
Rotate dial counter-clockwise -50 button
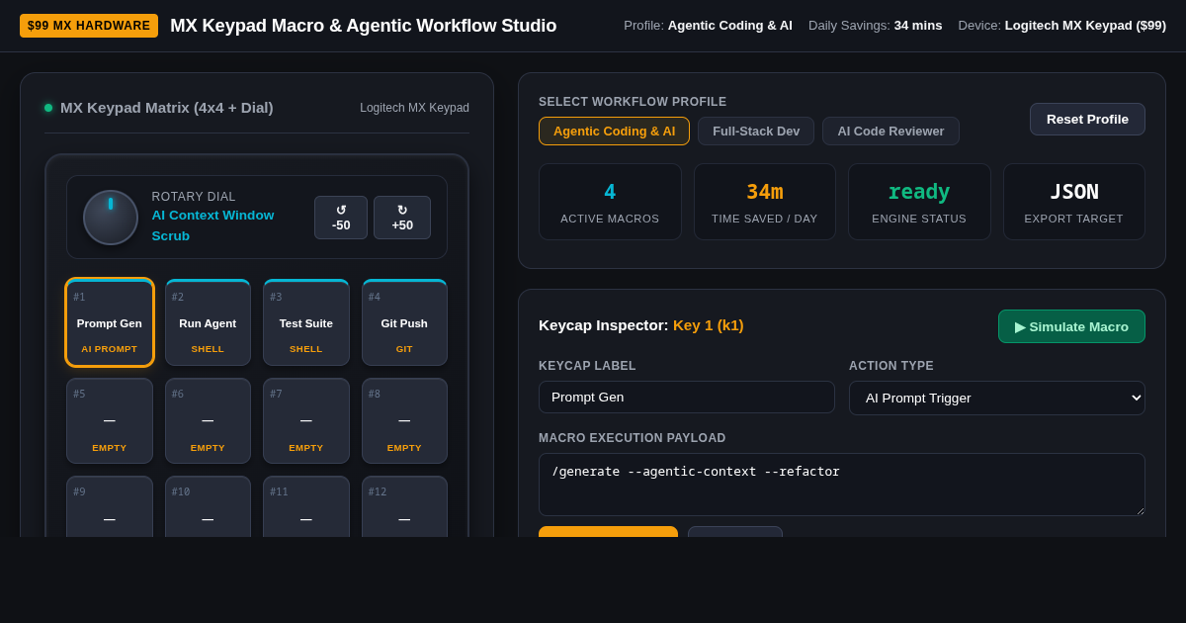pos(341,218)
